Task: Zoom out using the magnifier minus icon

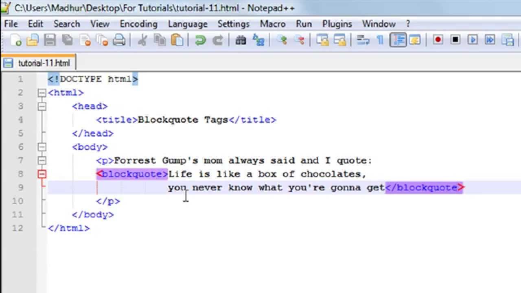Action: click(x=299, y=40)
